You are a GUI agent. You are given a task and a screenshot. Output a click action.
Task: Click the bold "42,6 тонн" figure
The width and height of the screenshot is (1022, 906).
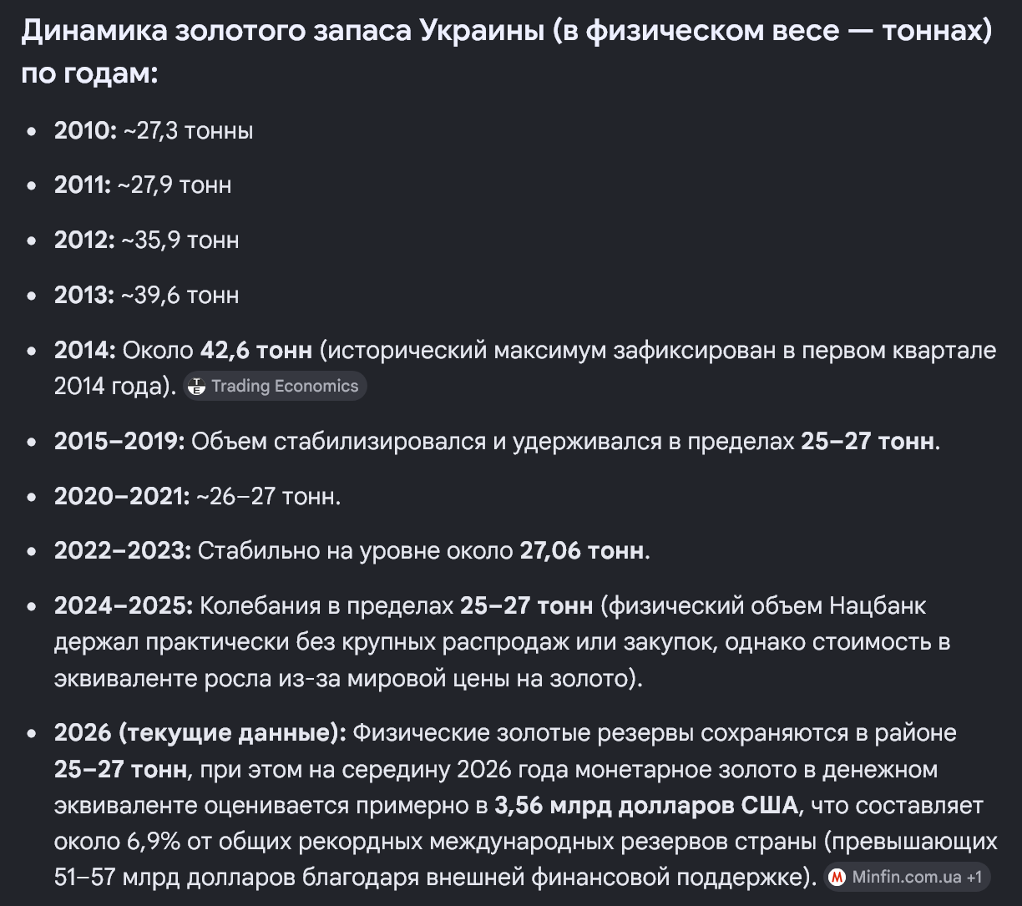click(x=256, y=351)
